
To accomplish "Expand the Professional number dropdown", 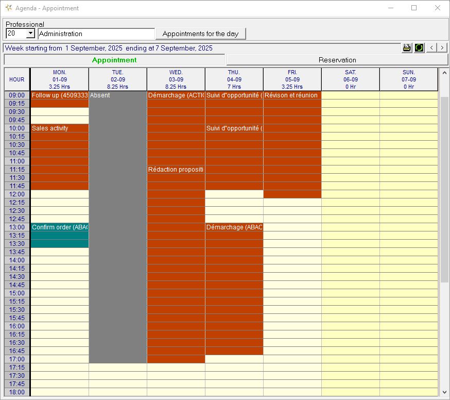I will 30,34.
